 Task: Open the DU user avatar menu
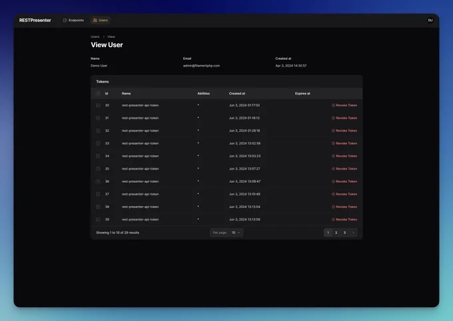430,20
